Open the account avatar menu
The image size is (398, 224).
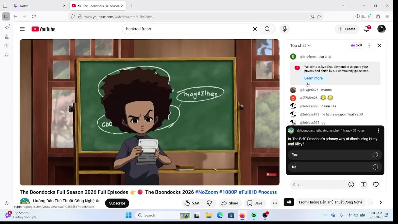[x=382, y=29]
